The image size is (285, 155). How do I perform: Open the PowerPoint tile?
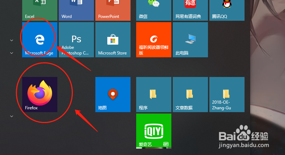click(x=113, y=10)
